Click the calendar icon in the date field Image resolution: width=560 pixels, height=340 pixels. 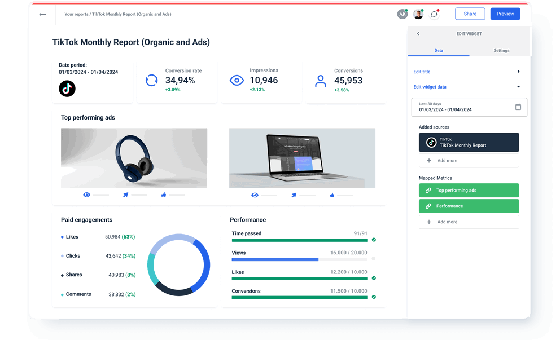coord(518,107)
